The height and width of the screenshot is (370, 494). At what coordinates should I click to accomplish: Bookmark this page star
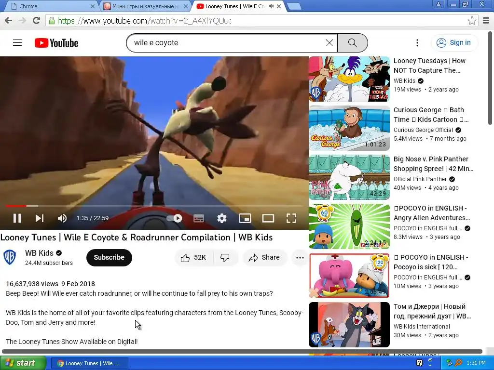[x=472, y=21]
